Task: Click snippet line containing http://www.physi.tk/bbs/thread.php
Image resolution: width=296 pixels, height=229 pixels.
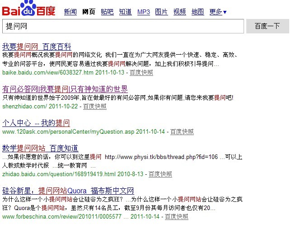Action: coord(122,157)
